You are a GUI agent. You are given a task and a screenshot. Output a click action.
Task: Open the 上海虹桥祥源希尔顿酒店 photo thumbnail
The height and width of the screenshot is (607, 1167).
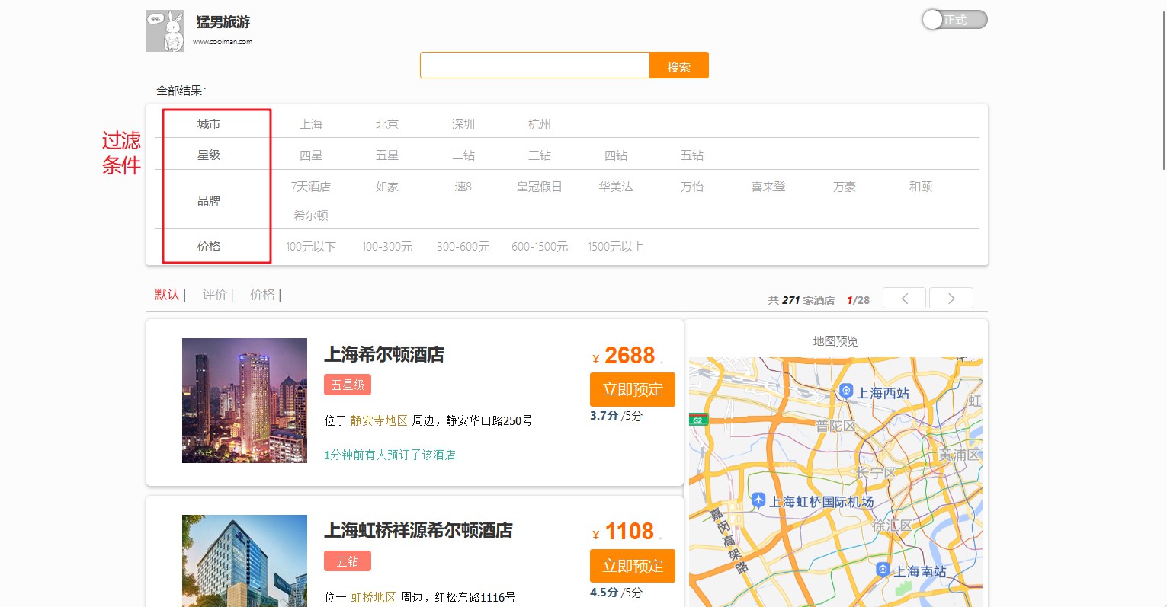click(x=245, y=561)
